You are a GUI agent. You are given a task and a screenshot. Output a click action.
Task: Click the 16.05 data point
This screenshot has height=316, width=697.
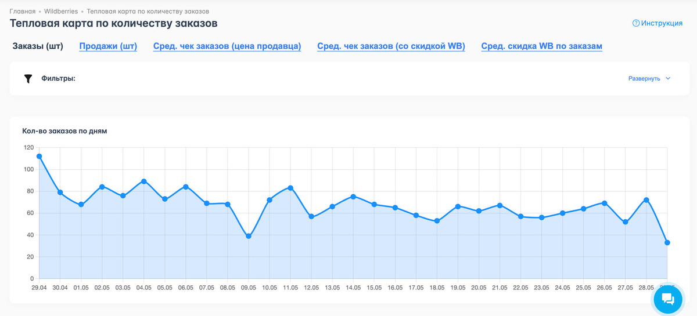(x=395, y=208)
